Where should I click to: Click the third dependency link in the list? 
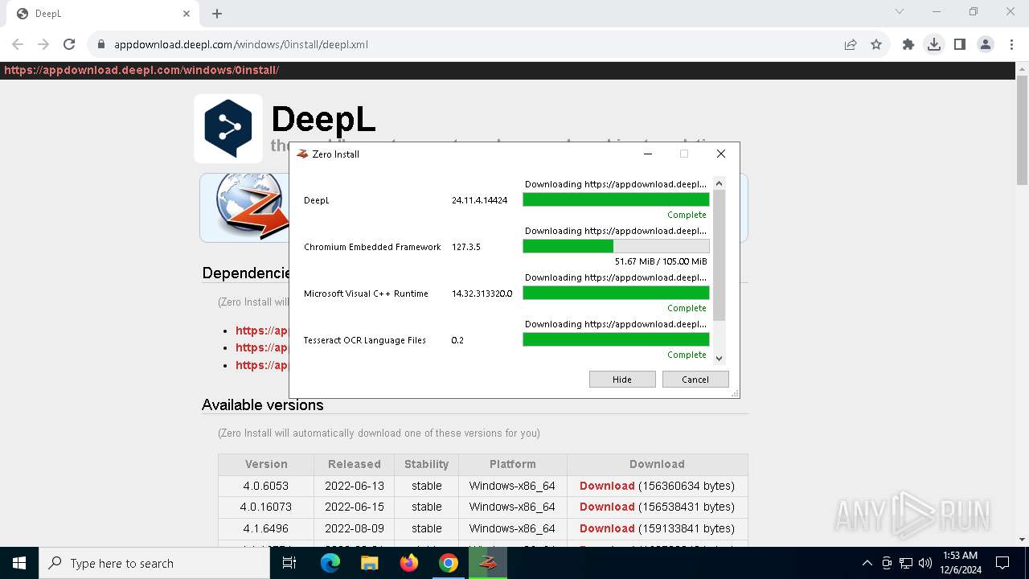click(x=261, y=365)
